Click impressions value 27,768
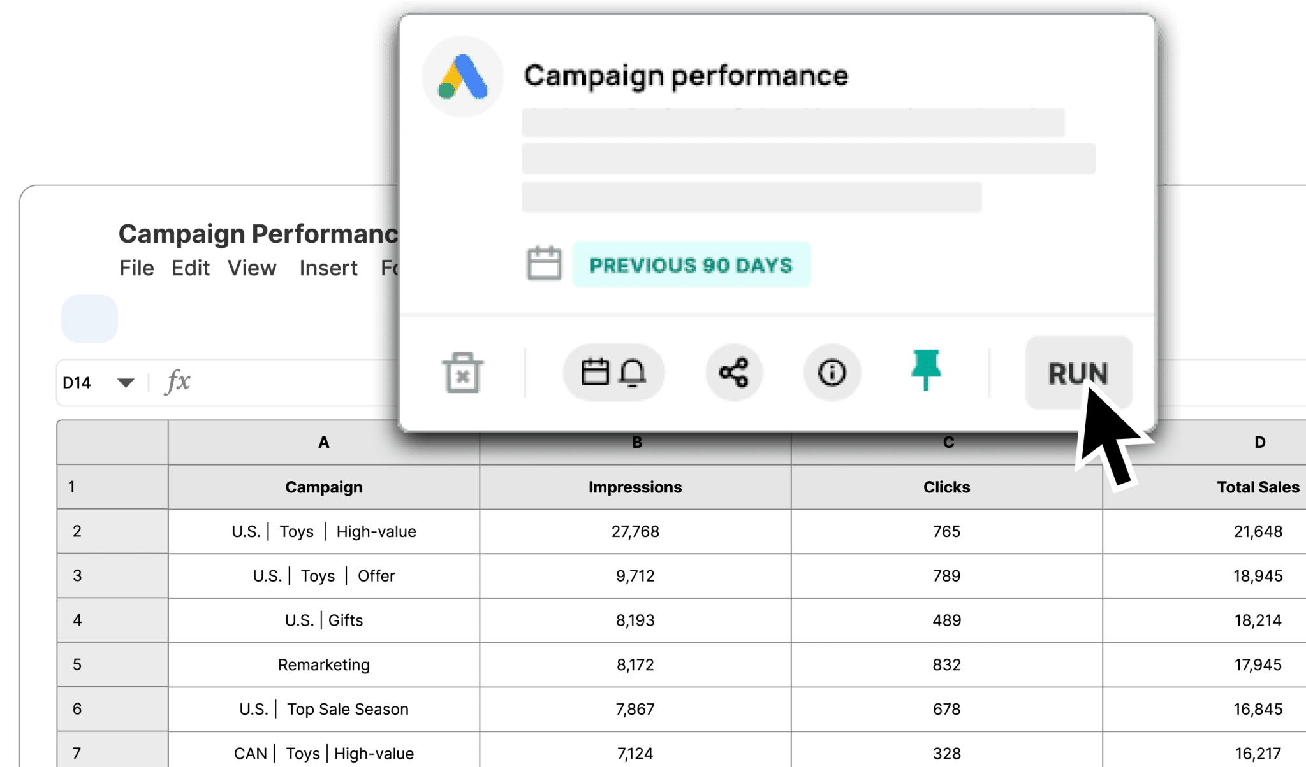 (x=636, y=531)
